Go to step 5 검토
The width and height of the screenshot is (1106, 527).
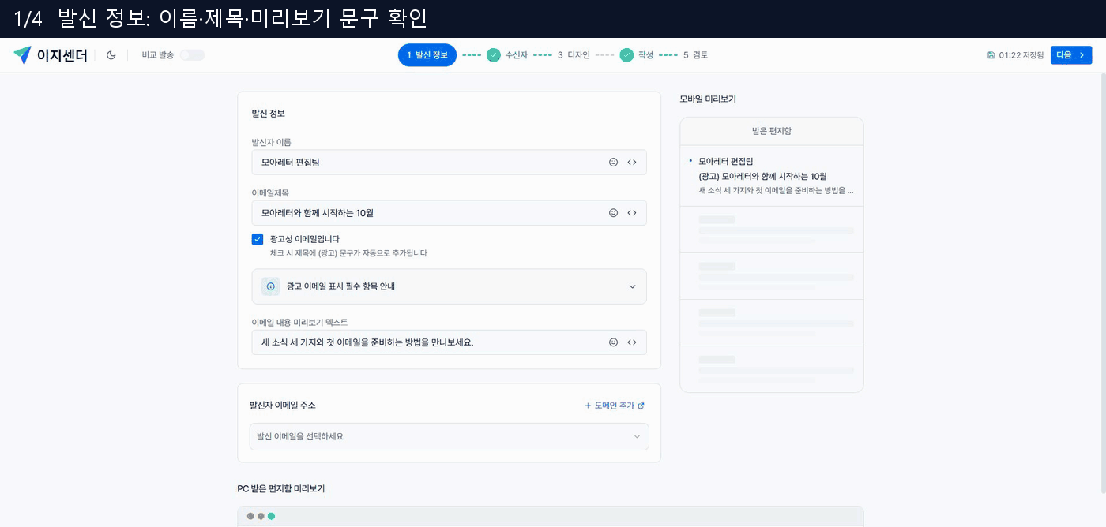coord(695,55)
